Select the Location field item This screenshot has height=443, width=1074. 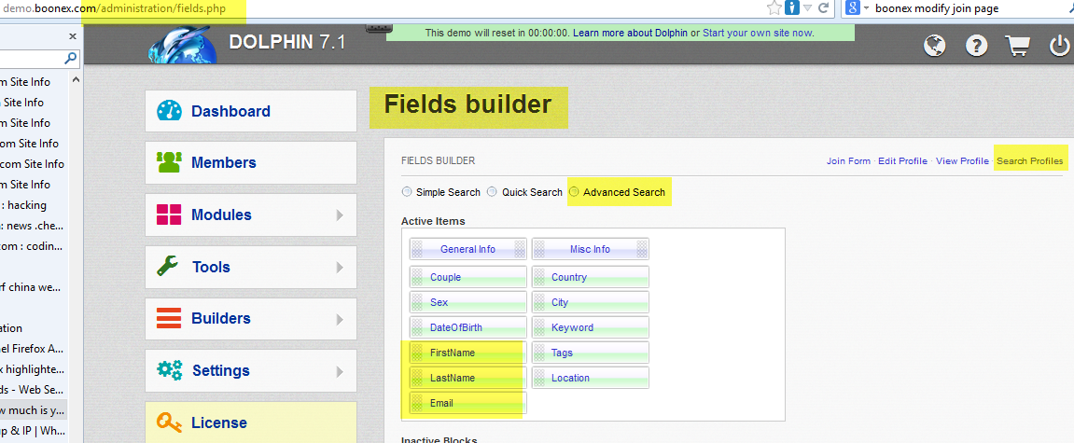point(590,378)
